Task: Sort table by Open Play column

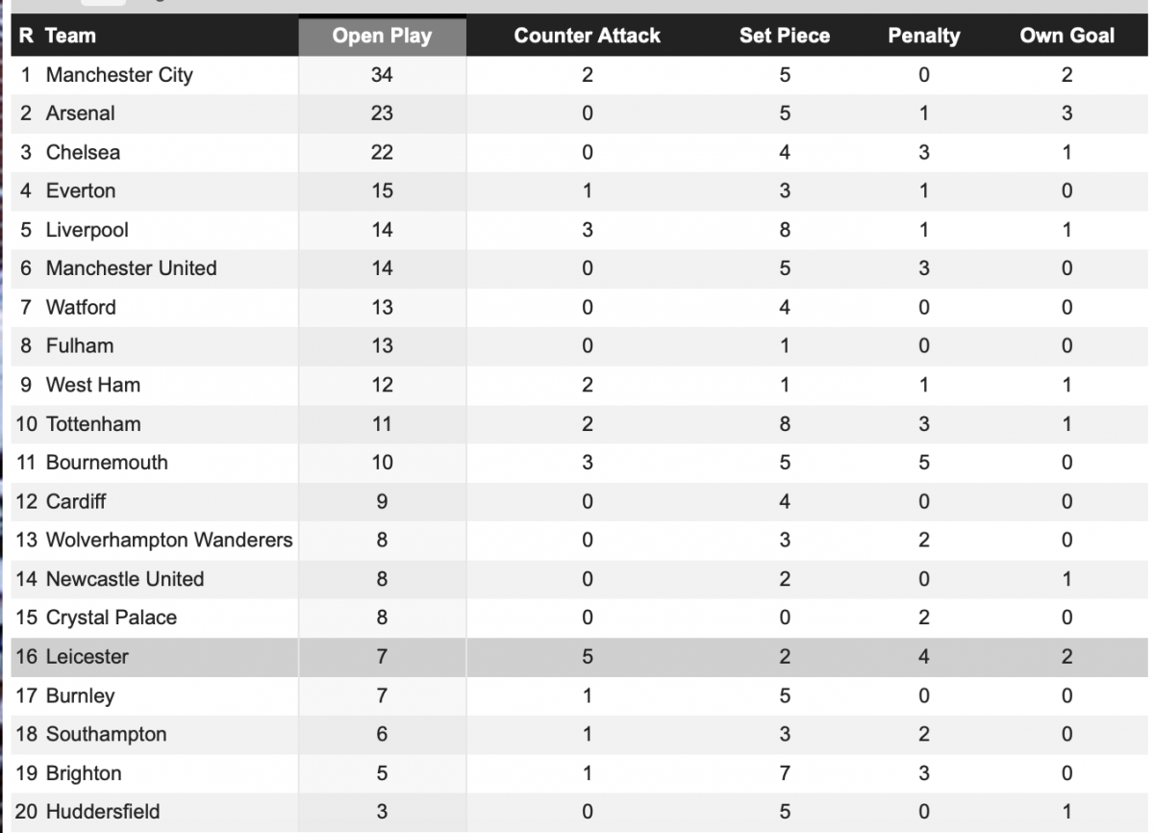Action: pyautogui.click(x=382, y=36)
